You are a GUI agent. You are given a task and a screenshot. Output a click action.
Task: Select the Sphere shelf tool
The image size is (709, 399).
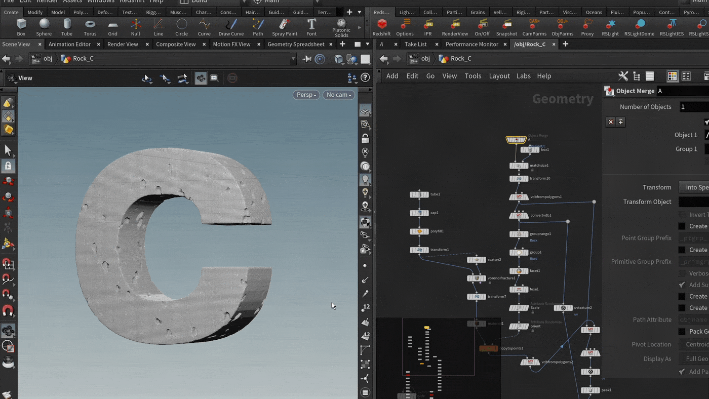coord(44,27)
